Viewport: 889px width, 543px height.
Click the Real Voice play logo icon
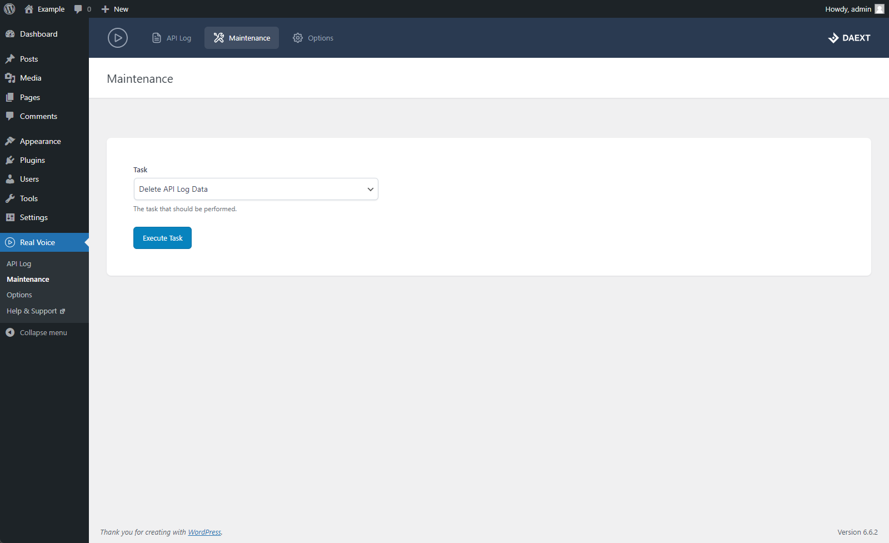118,38
